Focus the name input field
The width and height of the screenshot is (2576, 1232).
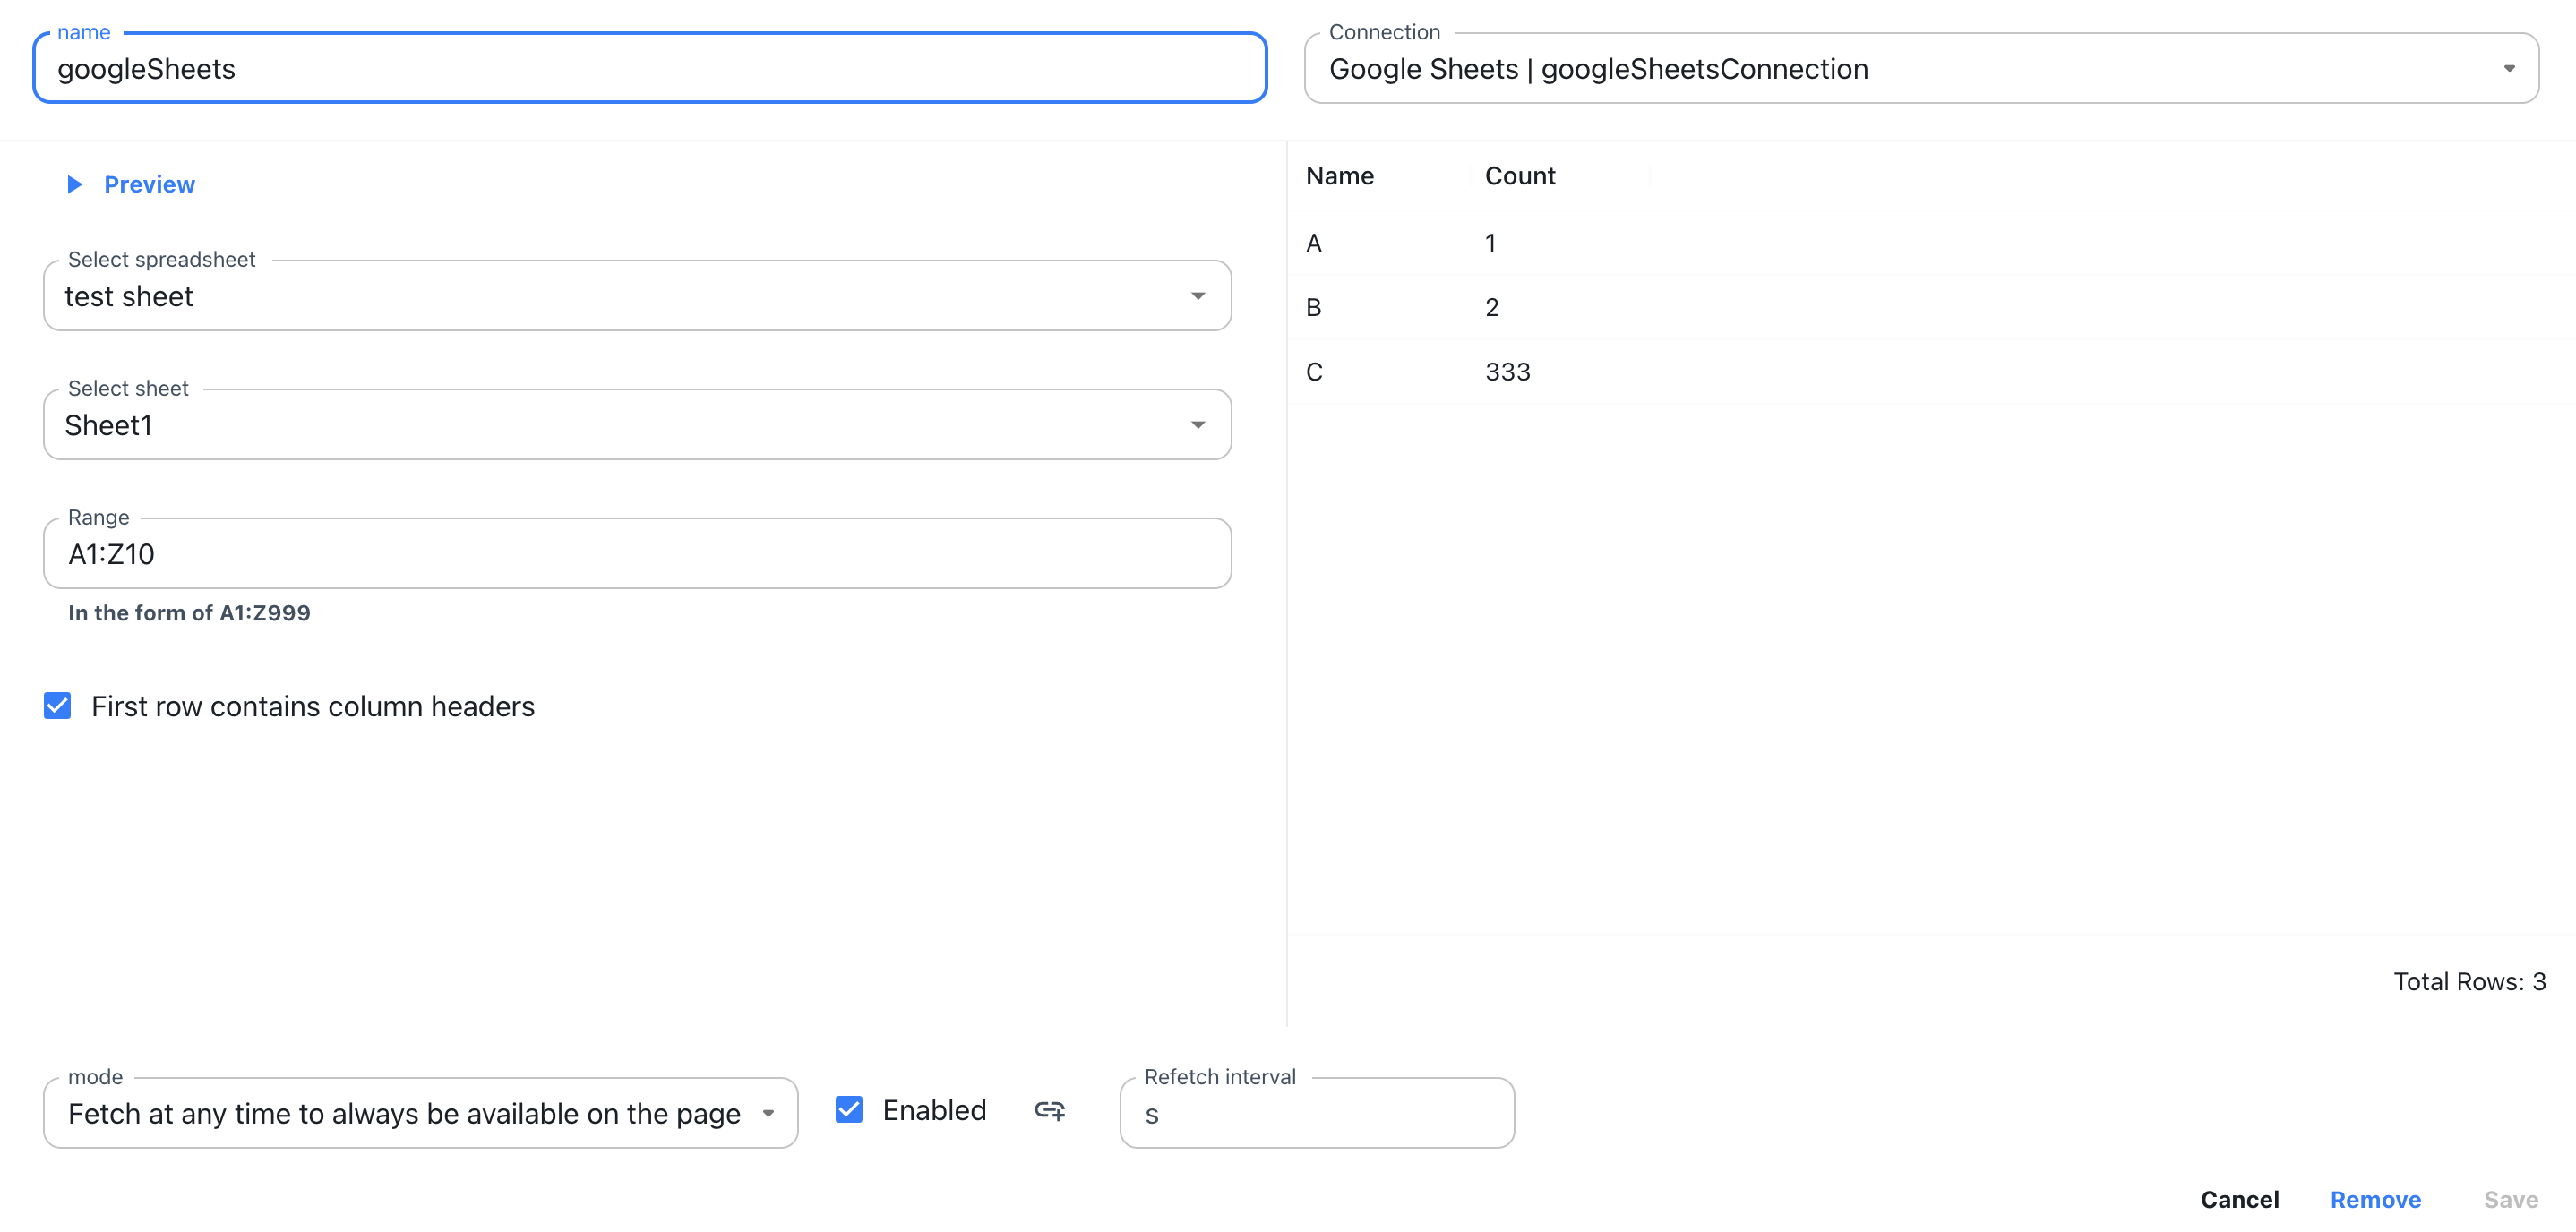click(x=650, y=68)
